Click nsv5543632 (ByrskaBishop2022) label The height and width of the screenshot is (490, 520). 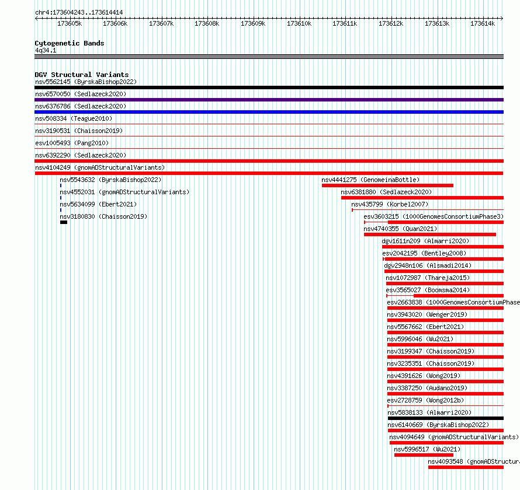110,180
